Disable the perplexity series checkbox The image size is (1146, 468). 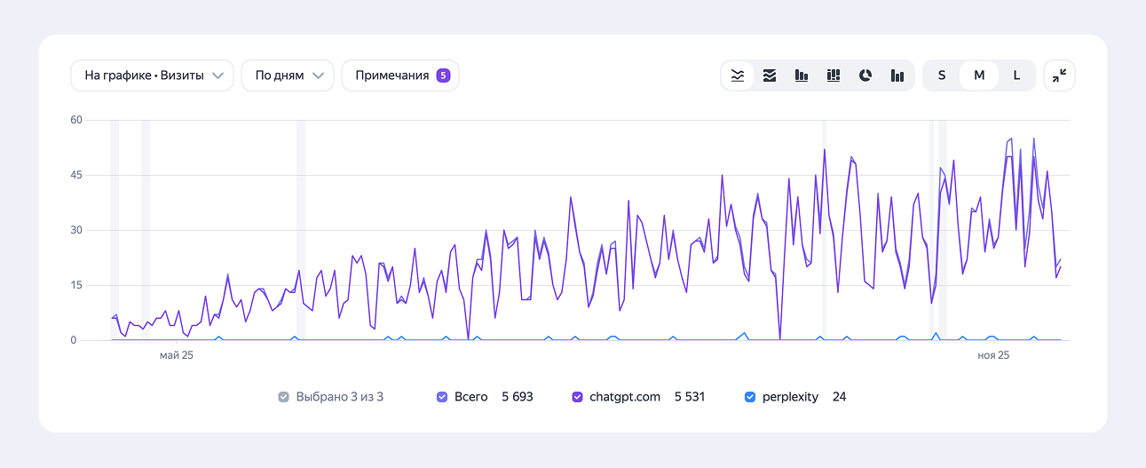[750, 397]
